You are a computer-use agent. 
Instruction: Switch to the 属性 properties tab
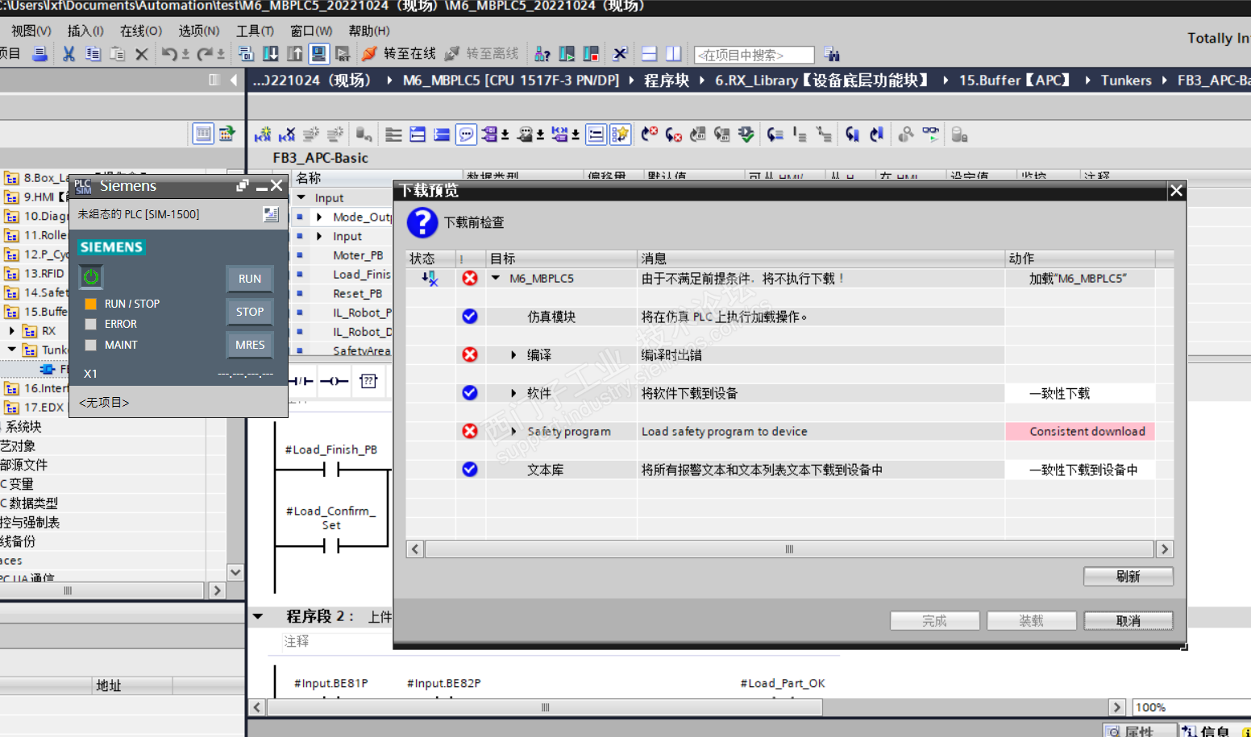click(1139, 731)
